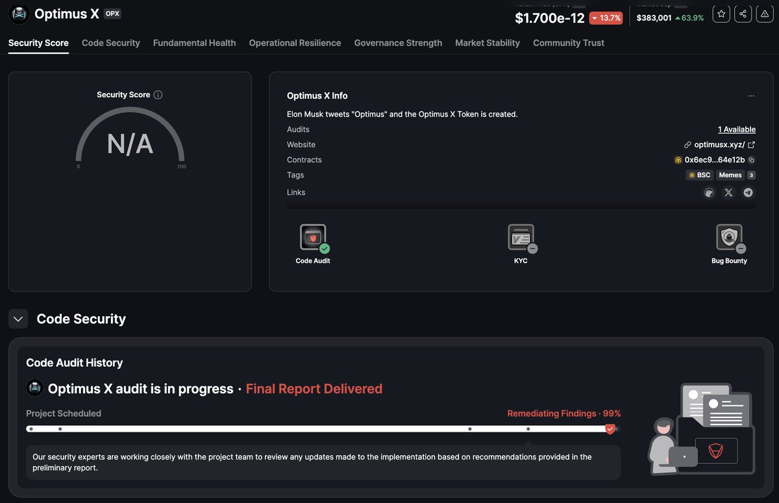Open the 1 Available audits link
Viewport: 779px width, 503px height.
point(737,130)
